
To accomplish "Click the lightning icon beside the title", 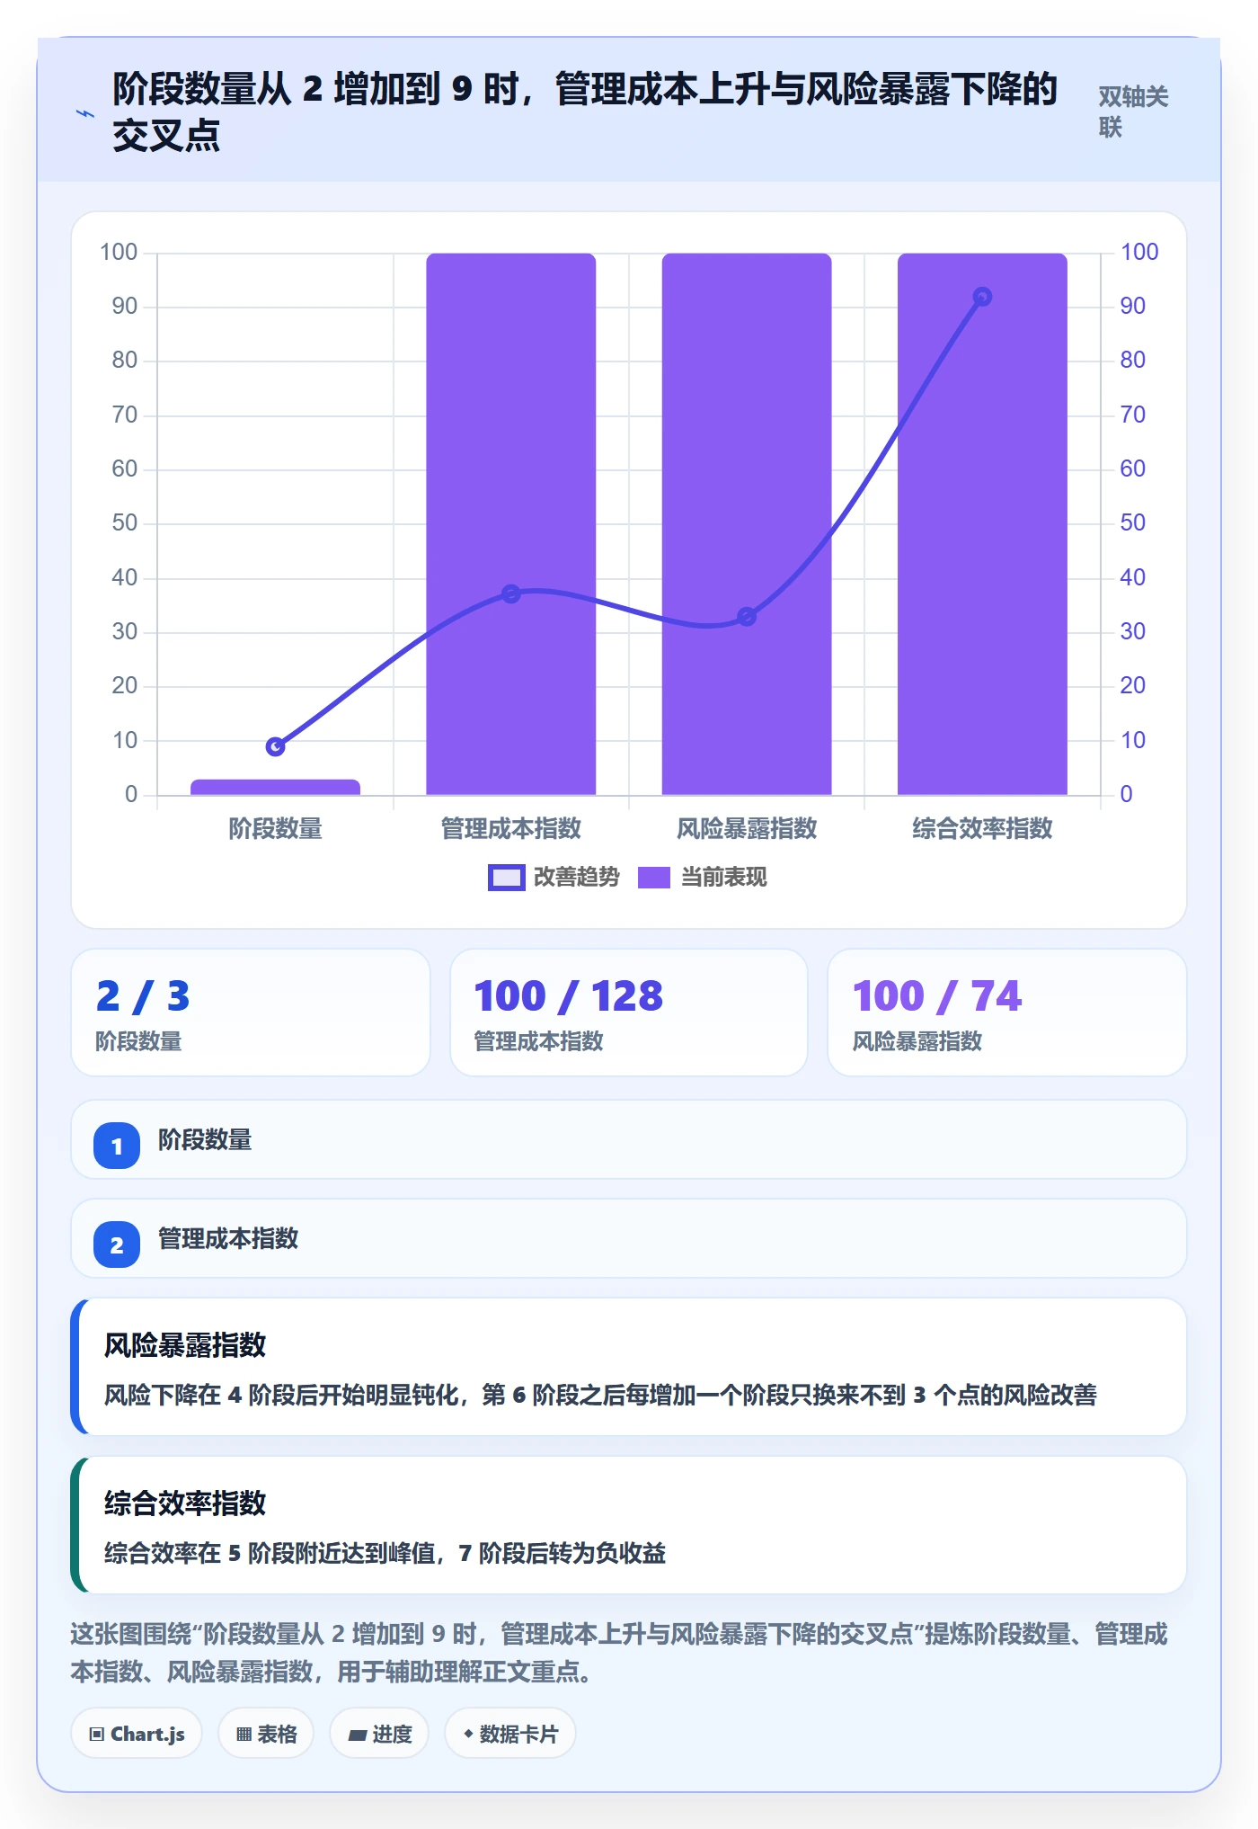I will (x=84, y=113).
